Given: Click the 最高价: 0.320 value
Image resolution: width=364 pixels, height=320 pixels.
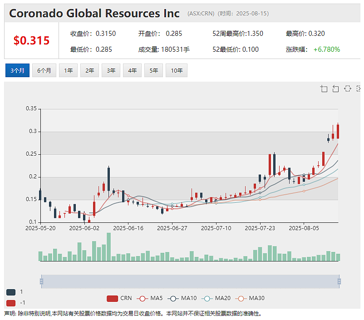Looking at the screenshot, I should (x=305, y=34).
